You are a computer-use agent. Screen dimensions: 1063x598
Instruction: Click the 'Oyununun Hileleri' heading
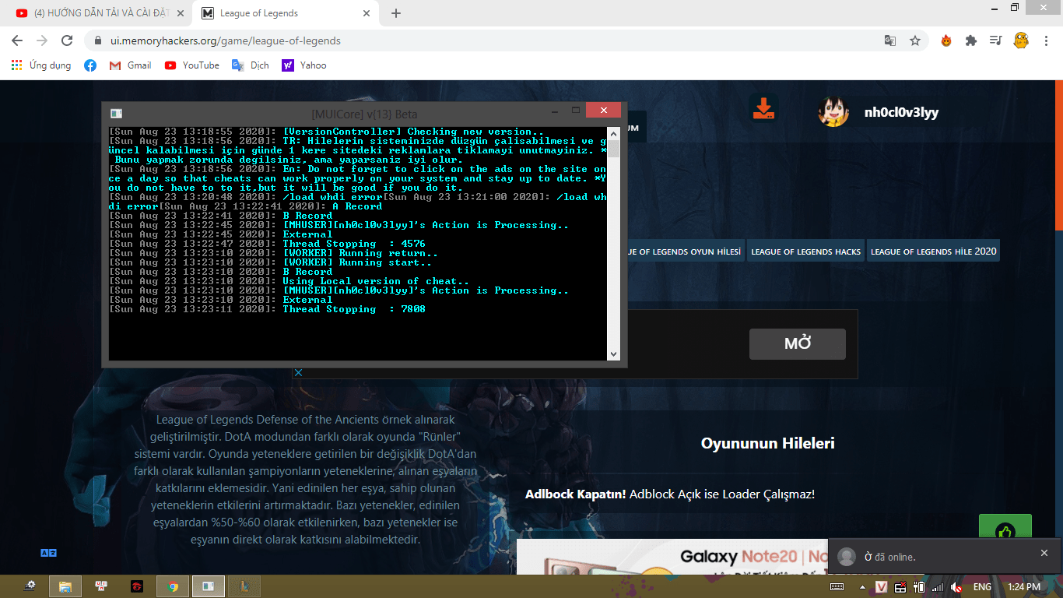tap(767, 443)
